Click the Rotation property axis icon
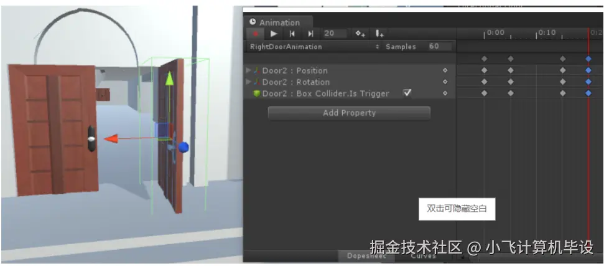 pyautogui.click(x=257, y=82)
